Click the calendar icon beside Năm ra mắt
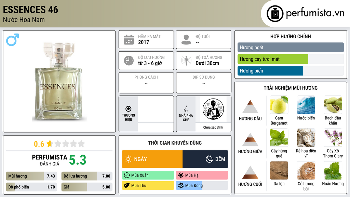 (x=129, y=40)
